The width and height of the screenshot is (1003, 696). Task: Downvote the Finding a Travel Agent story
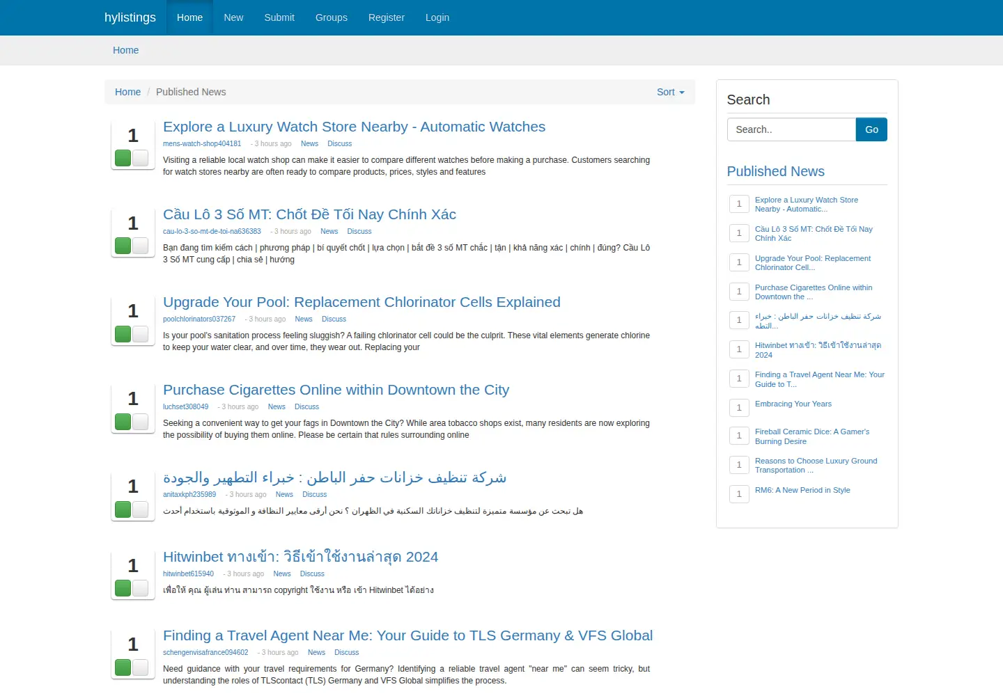140,667
